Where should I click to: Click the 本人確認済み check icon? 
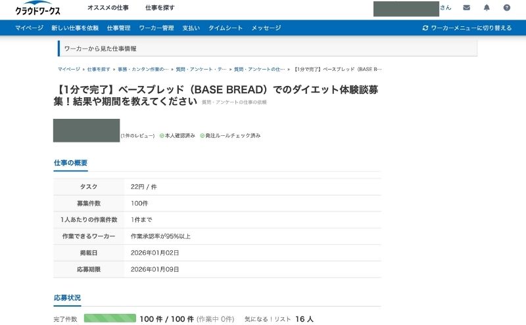pos(162,136)
